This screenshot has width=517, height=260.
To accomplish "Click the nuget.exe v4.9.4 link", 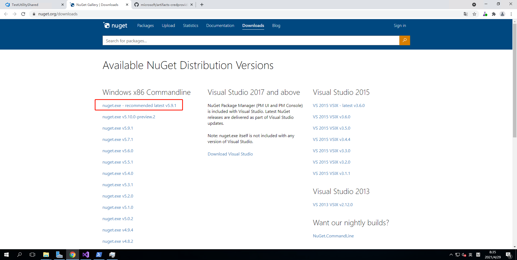I will click(x=118, y=230).
